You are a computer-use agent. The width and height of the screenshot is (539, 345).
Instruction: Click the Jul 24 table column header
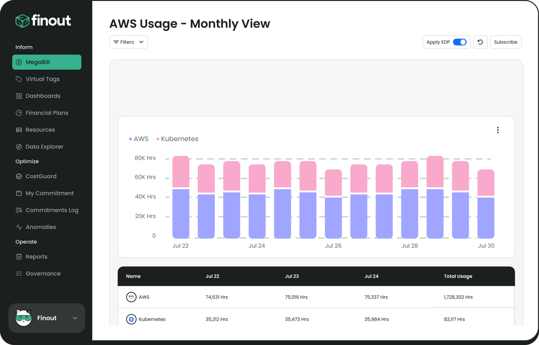[x=372, y=276]
